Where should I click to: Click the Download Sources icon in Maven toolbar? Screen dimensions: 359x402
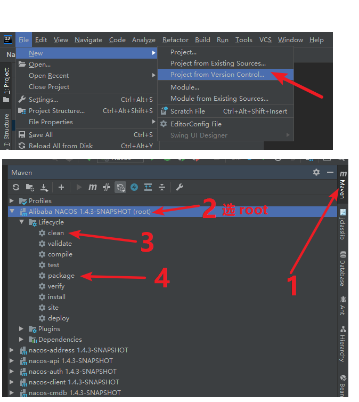click(x=44, y=188)
